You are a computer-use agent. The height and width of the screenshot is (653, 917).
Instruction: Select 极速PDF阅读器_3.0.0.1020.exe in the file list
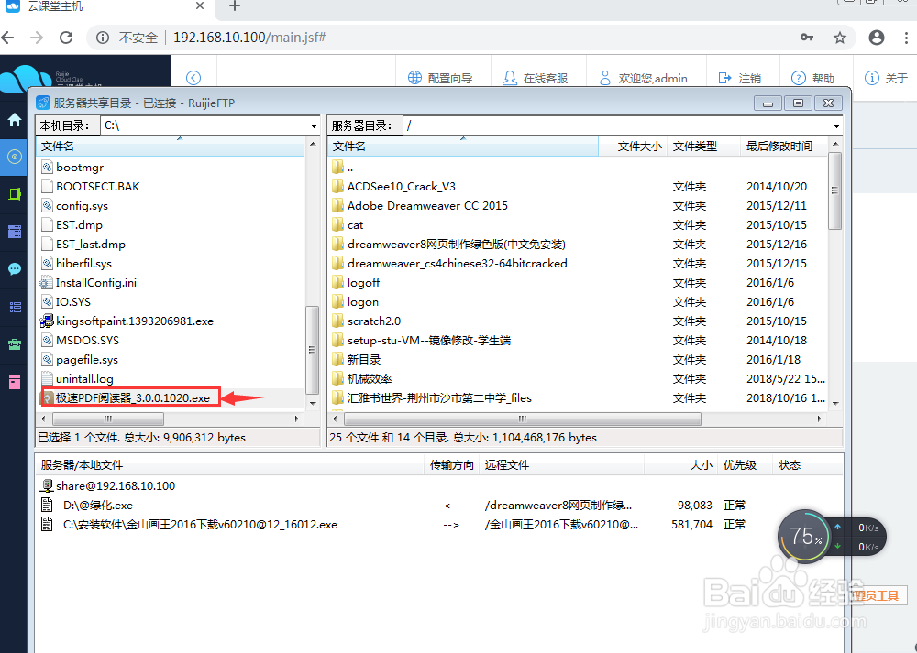click(x=128, y=397)
